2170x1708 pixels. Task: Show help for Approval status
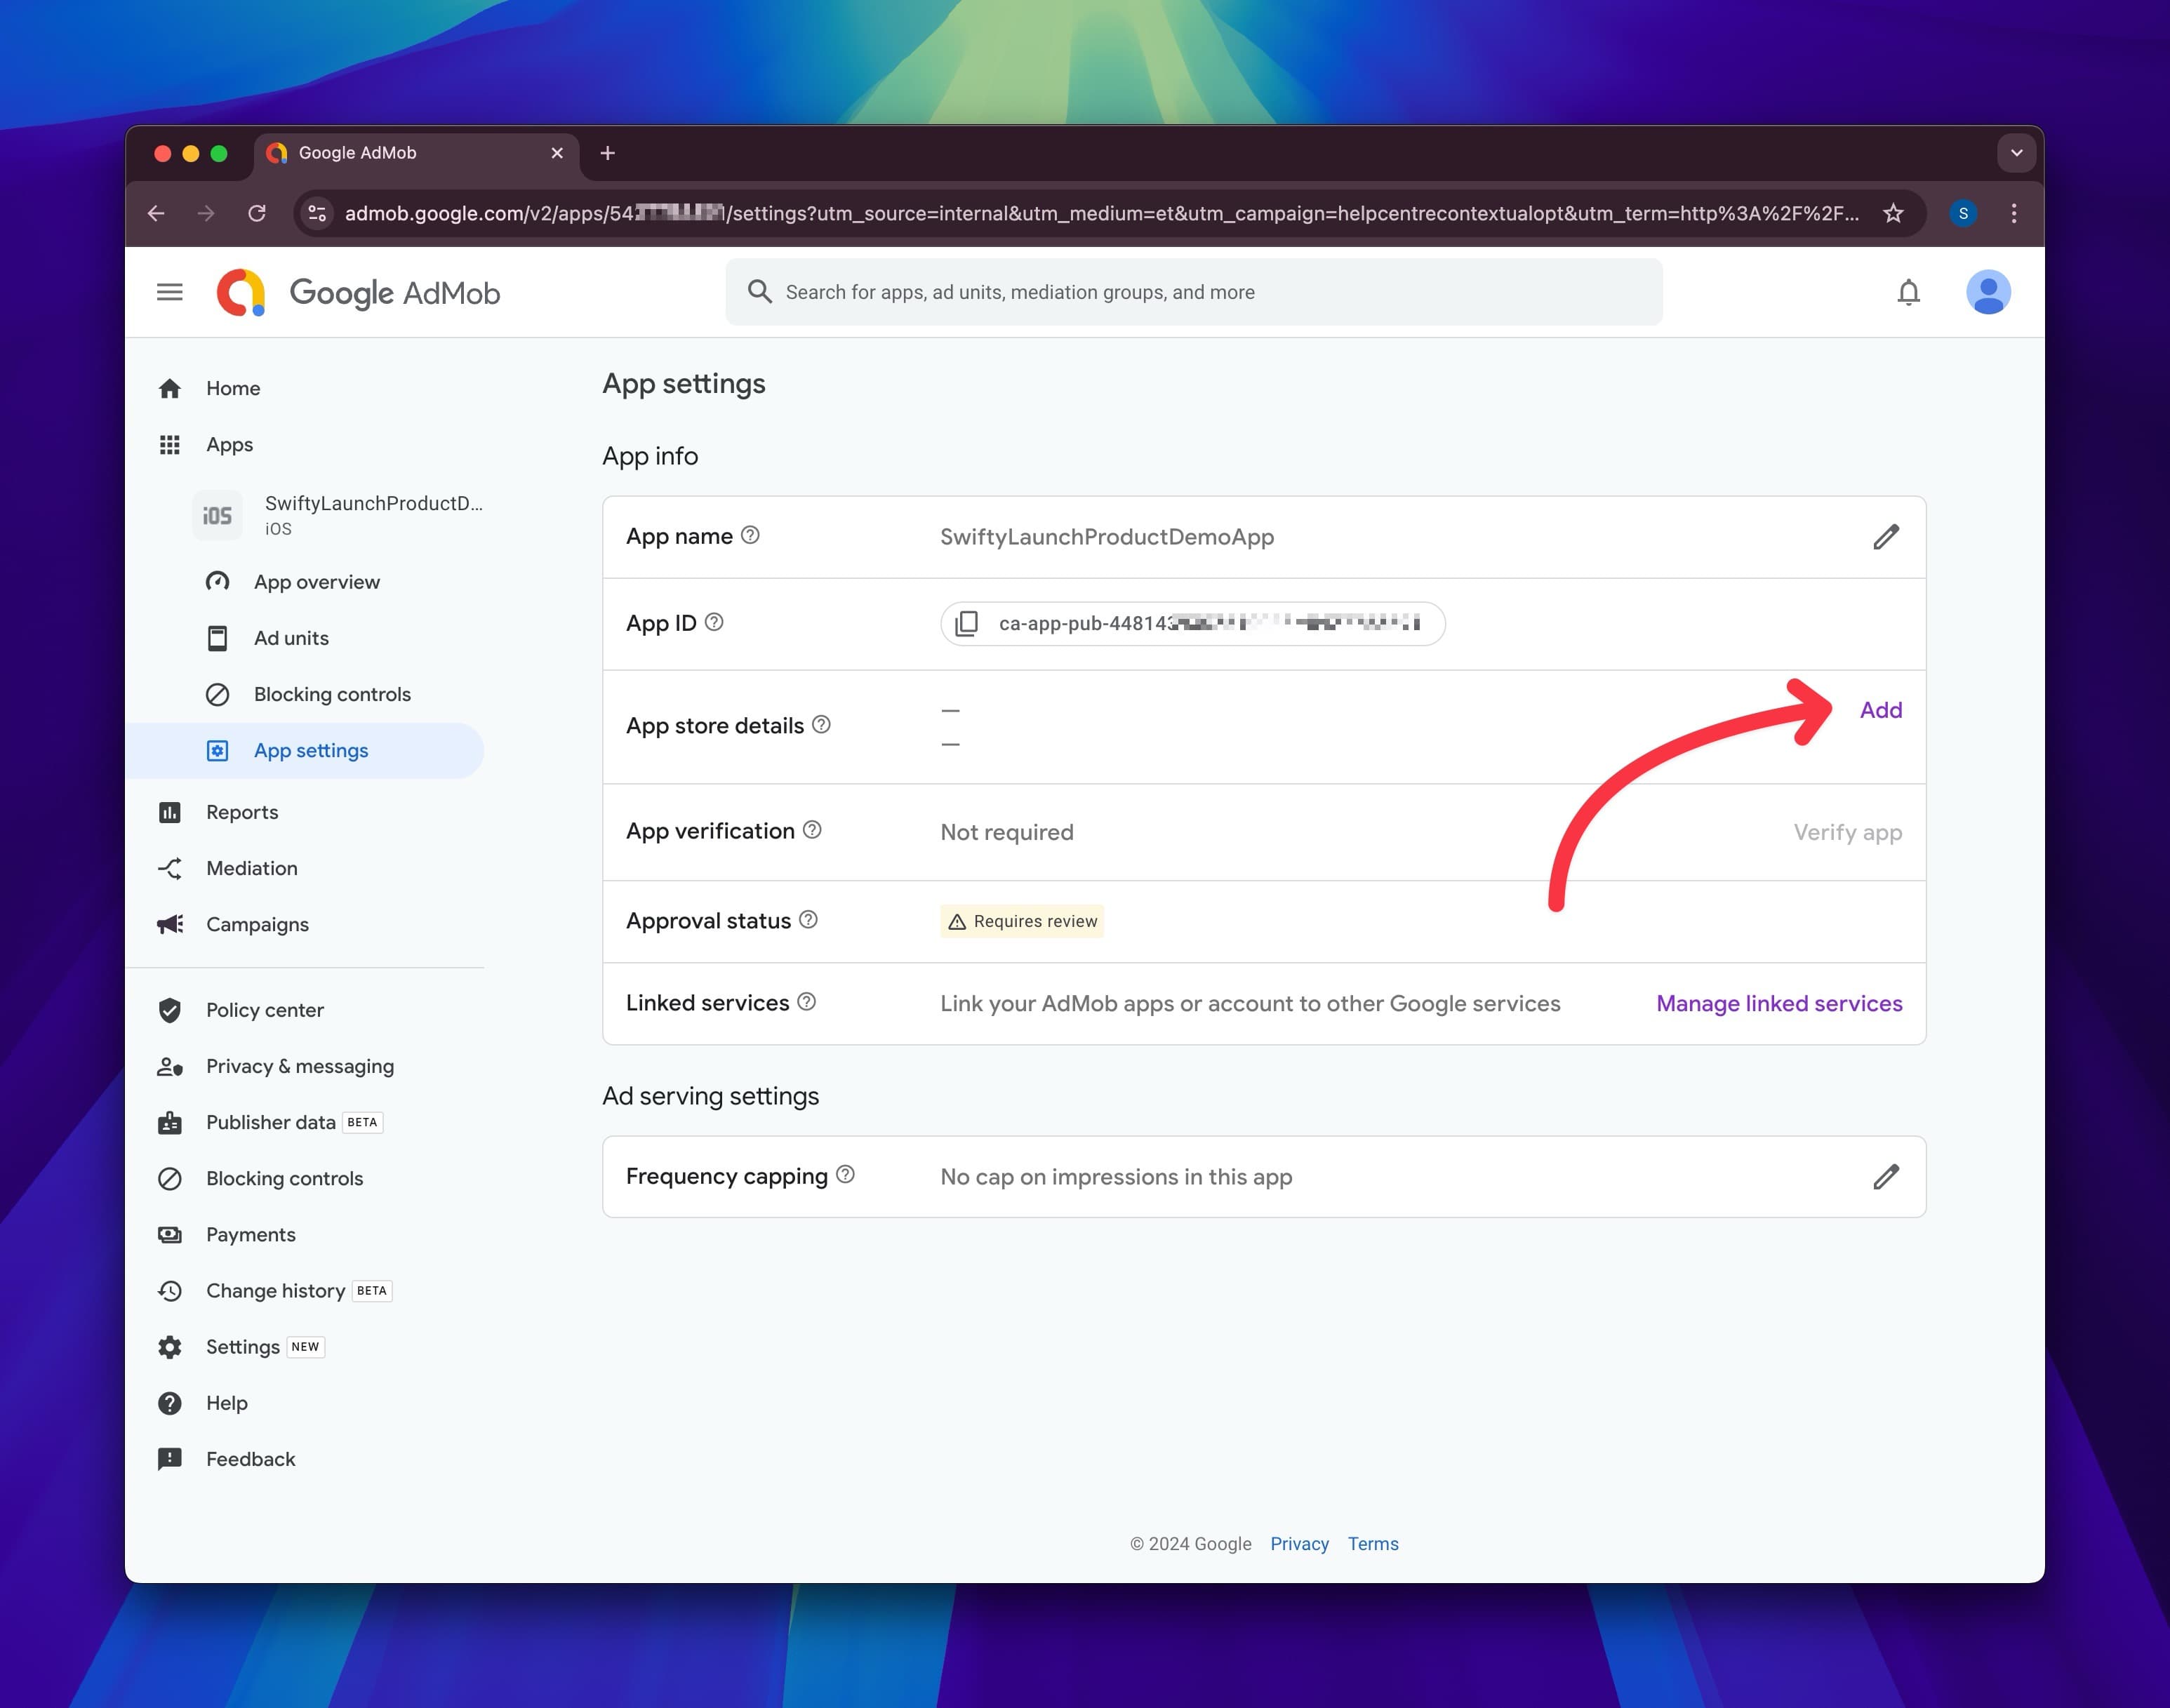click(x=808, y=919)
